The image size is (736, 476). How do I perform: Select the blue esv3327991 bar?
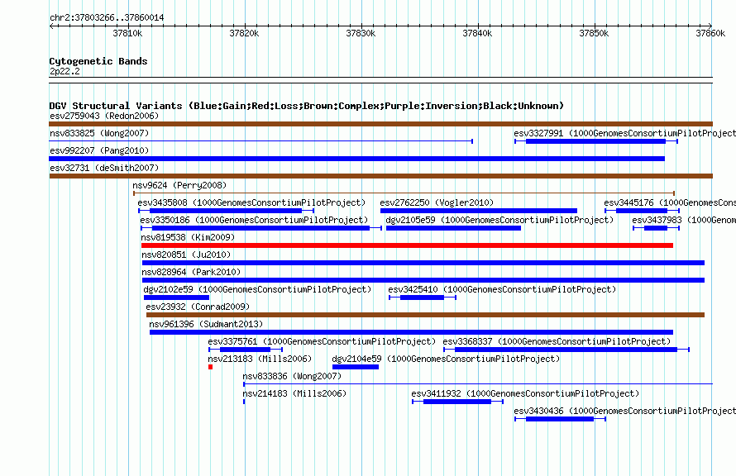[595, 141]
